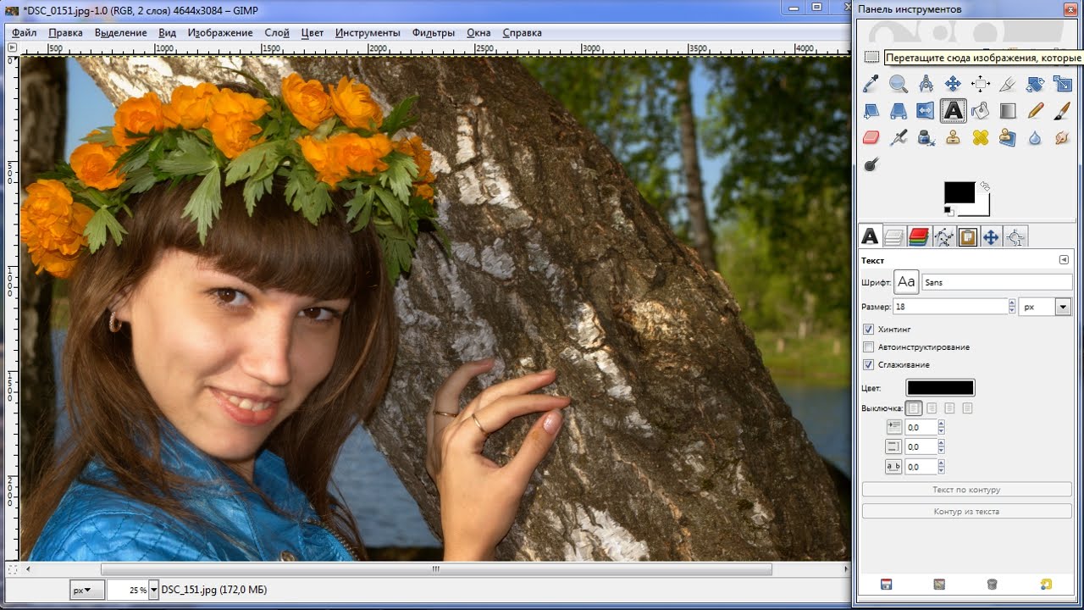The width and height of the screenshot is (1084, 610).
Task: Select the Shear tool
Action: click(871, 110)
